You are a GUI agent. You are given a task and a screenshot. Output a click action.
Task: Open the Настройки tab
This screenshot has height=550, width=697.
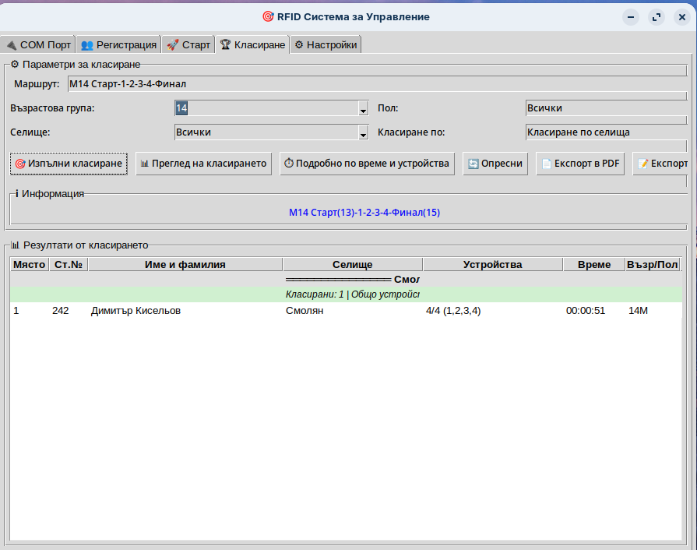point(326,44)
